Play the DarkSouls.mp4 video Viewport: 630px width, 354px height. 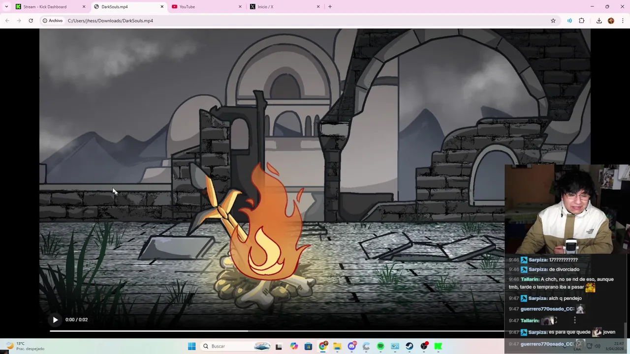[x=55, y=320]
